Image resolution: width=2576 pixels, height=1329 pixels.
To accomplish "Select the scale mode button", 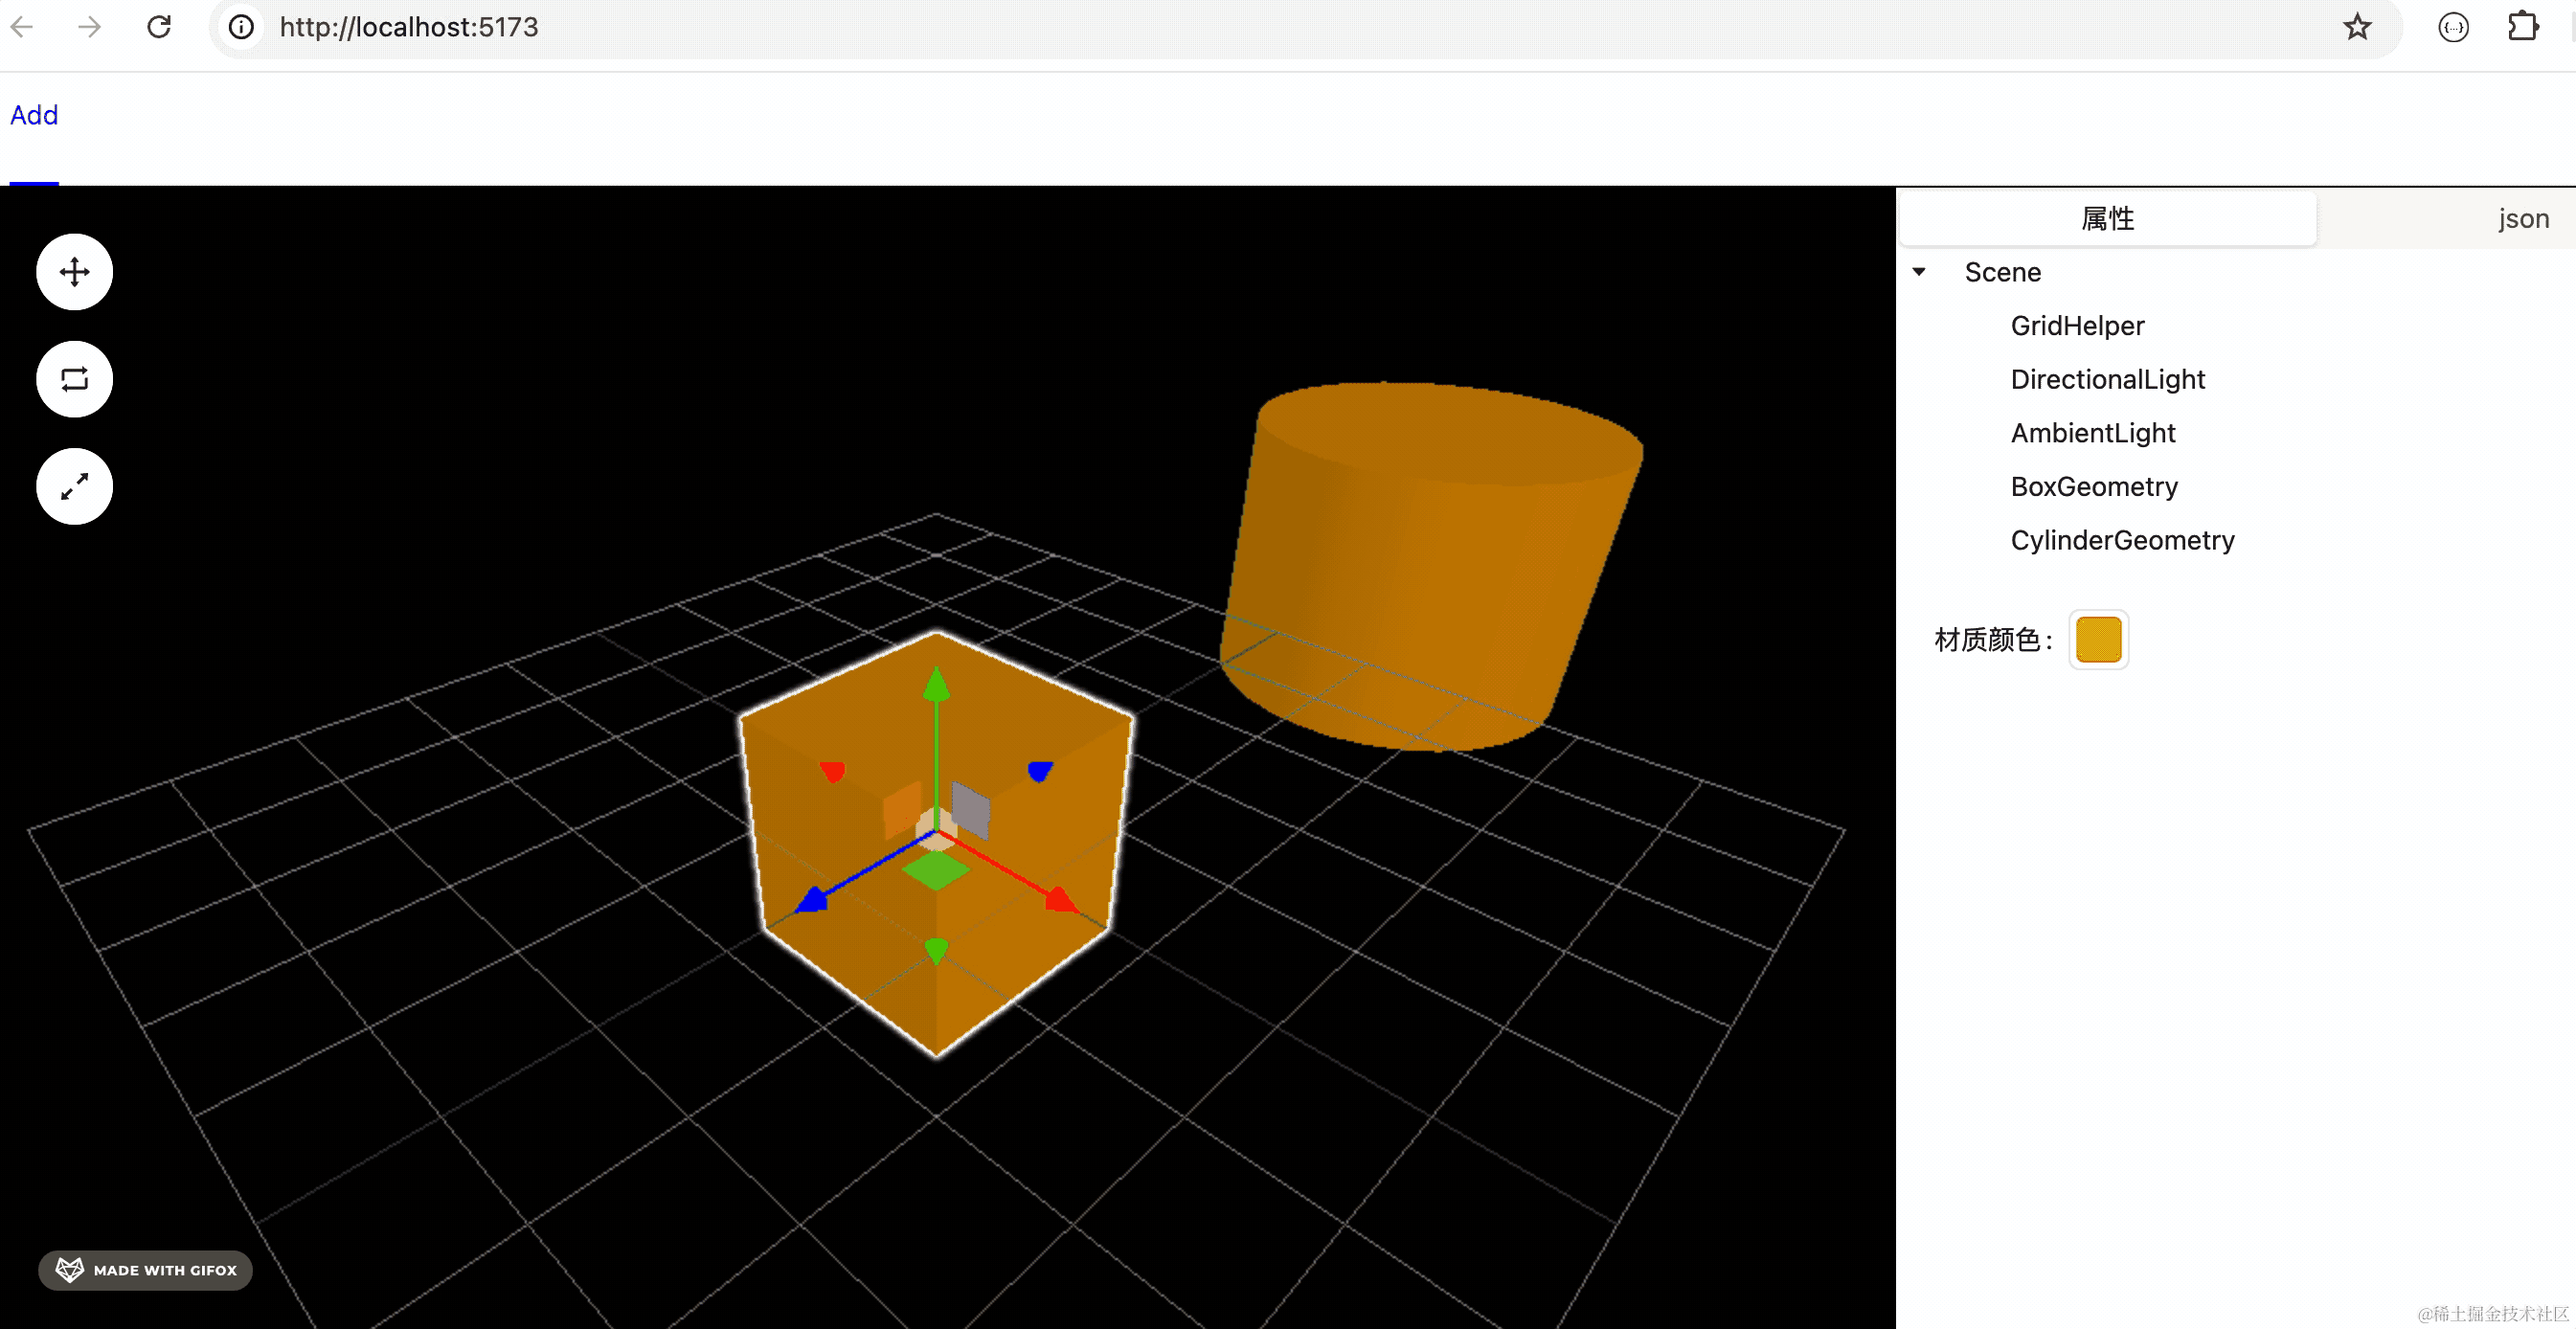I will (x=74, y=486).
